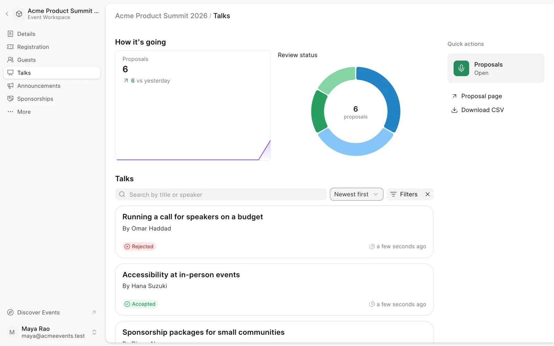Select Guests in the sidebar
This screenshot has width=554, height=346.
coord(52,60)
